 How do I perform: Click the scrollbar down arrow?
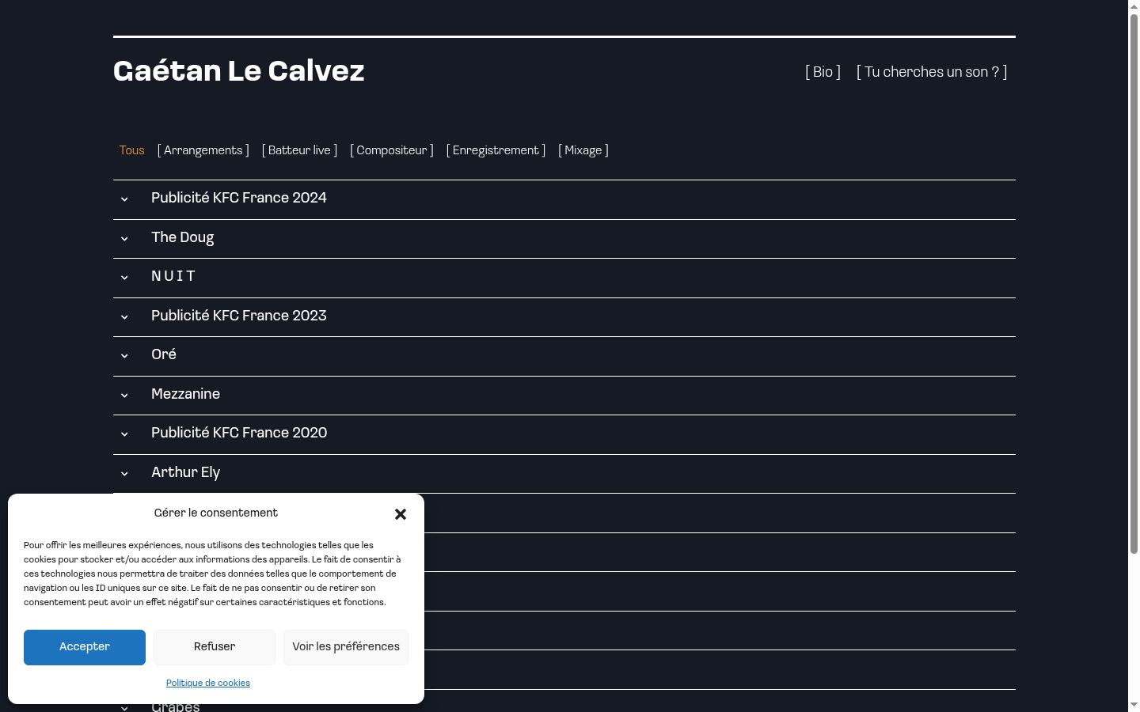coord(1134,706)
